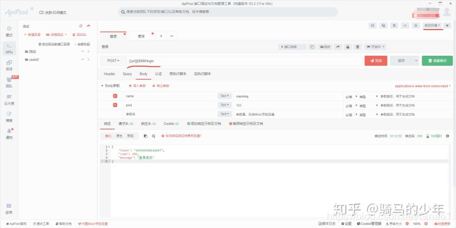The height and width of the screenshot is (228, 456).
Task: Select the 预览 preview view option
Action: pyautogui.click(x=130, y=136)
